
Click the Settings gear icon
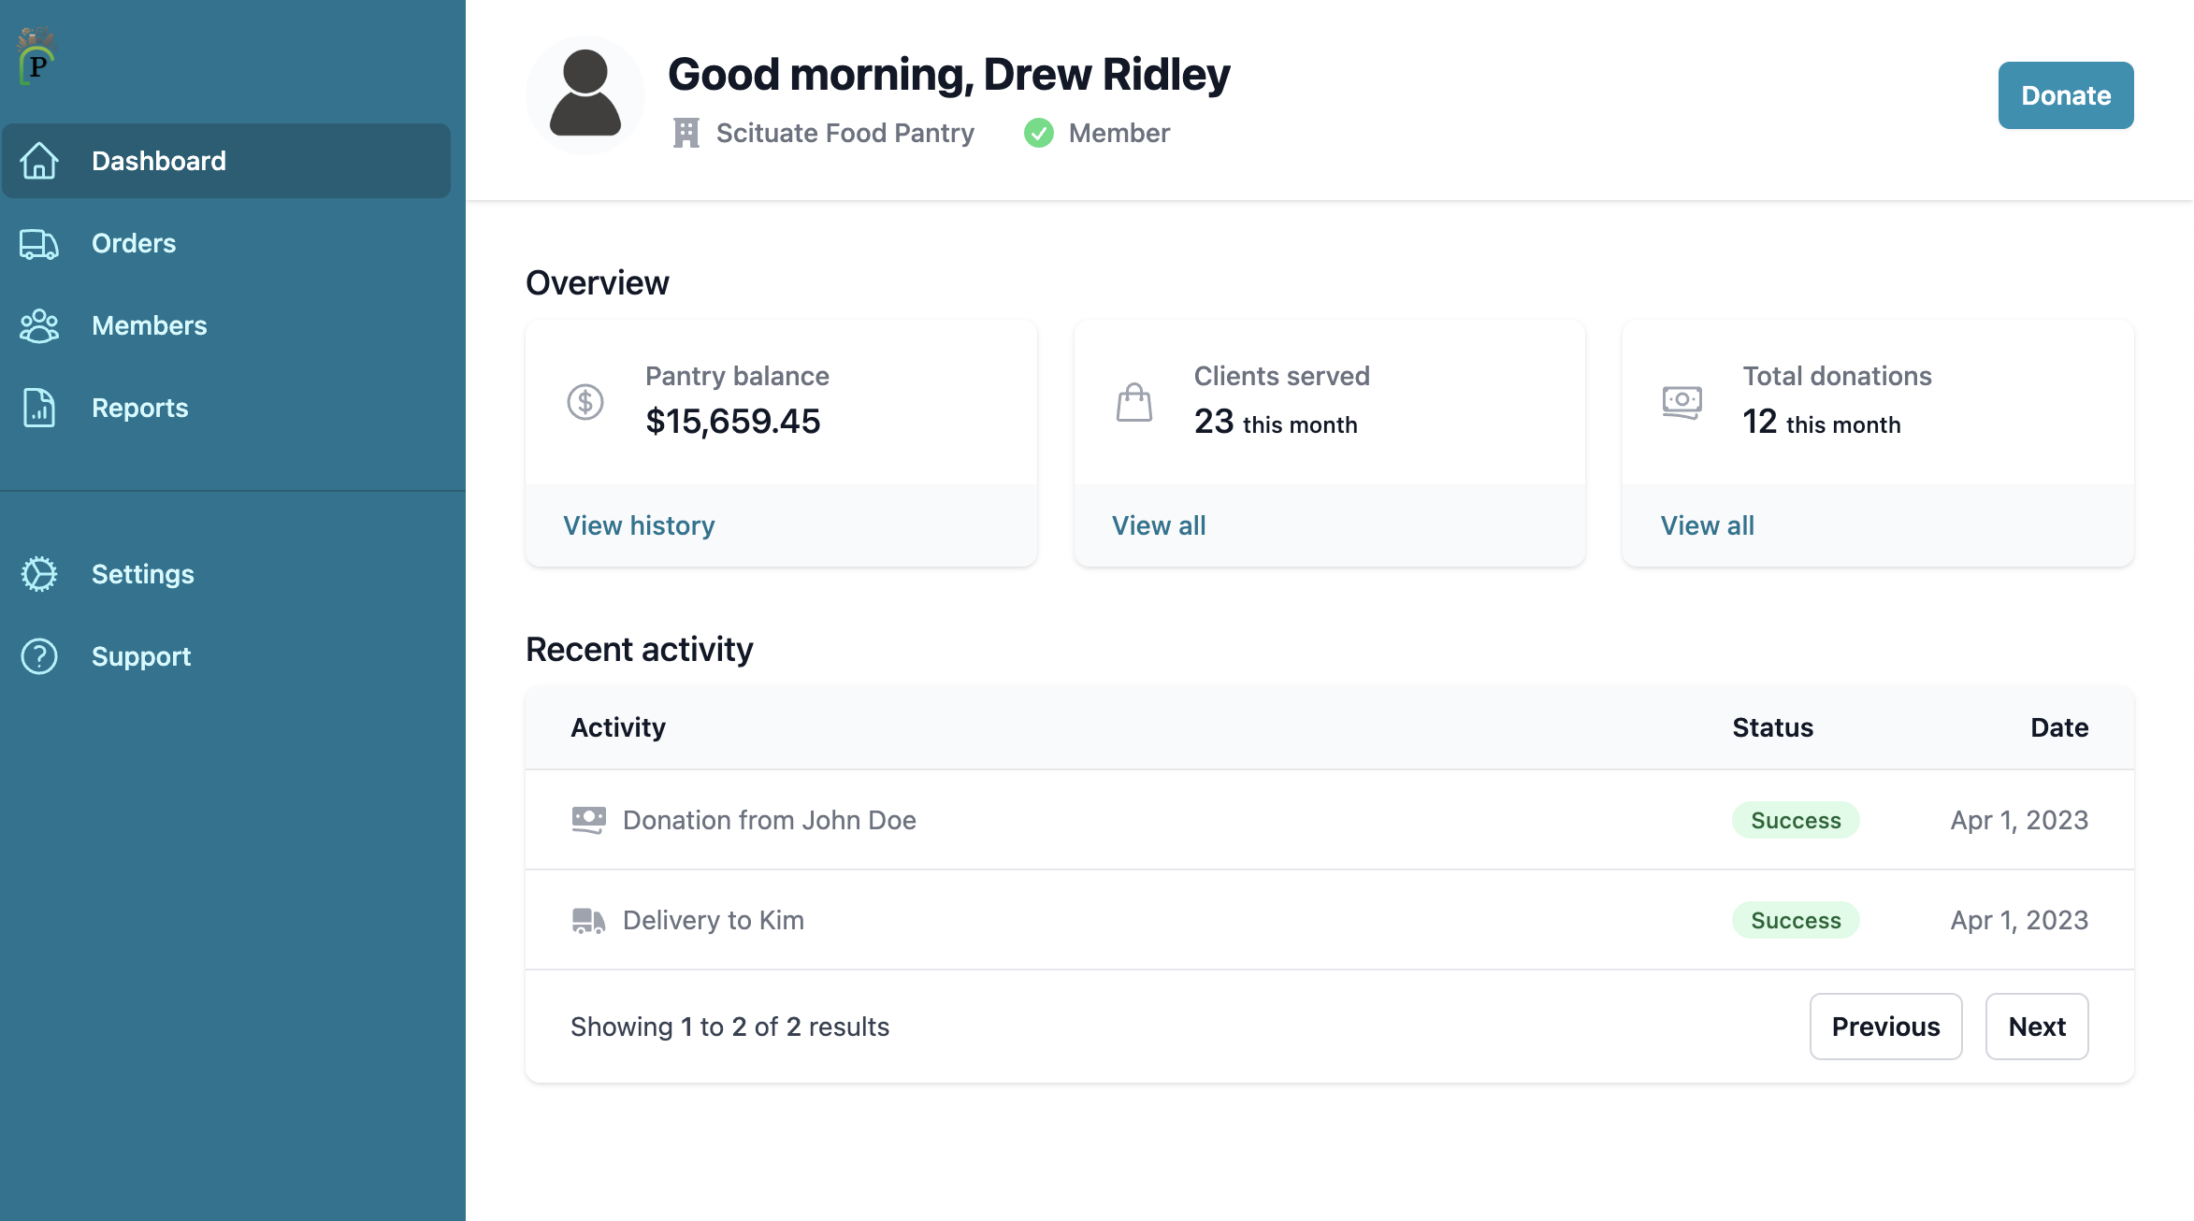coord(39,574)
